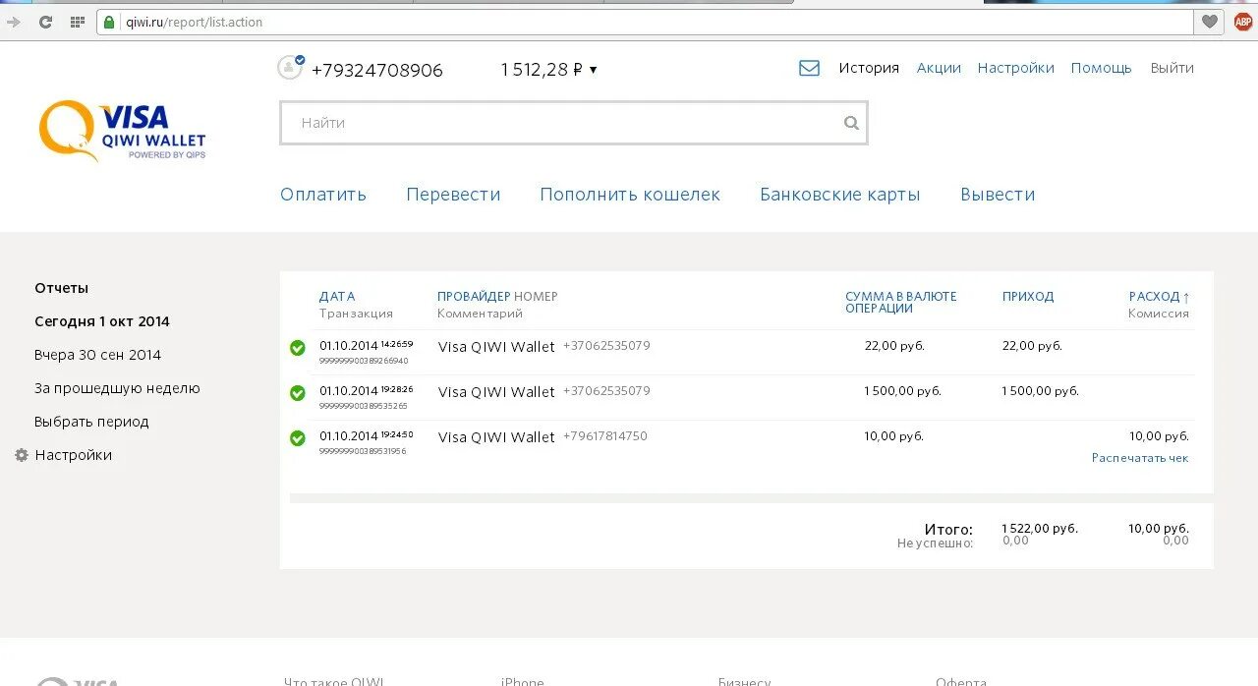
Task: Click the heart bookmark icon in address bar
Action: [1210, 22]
